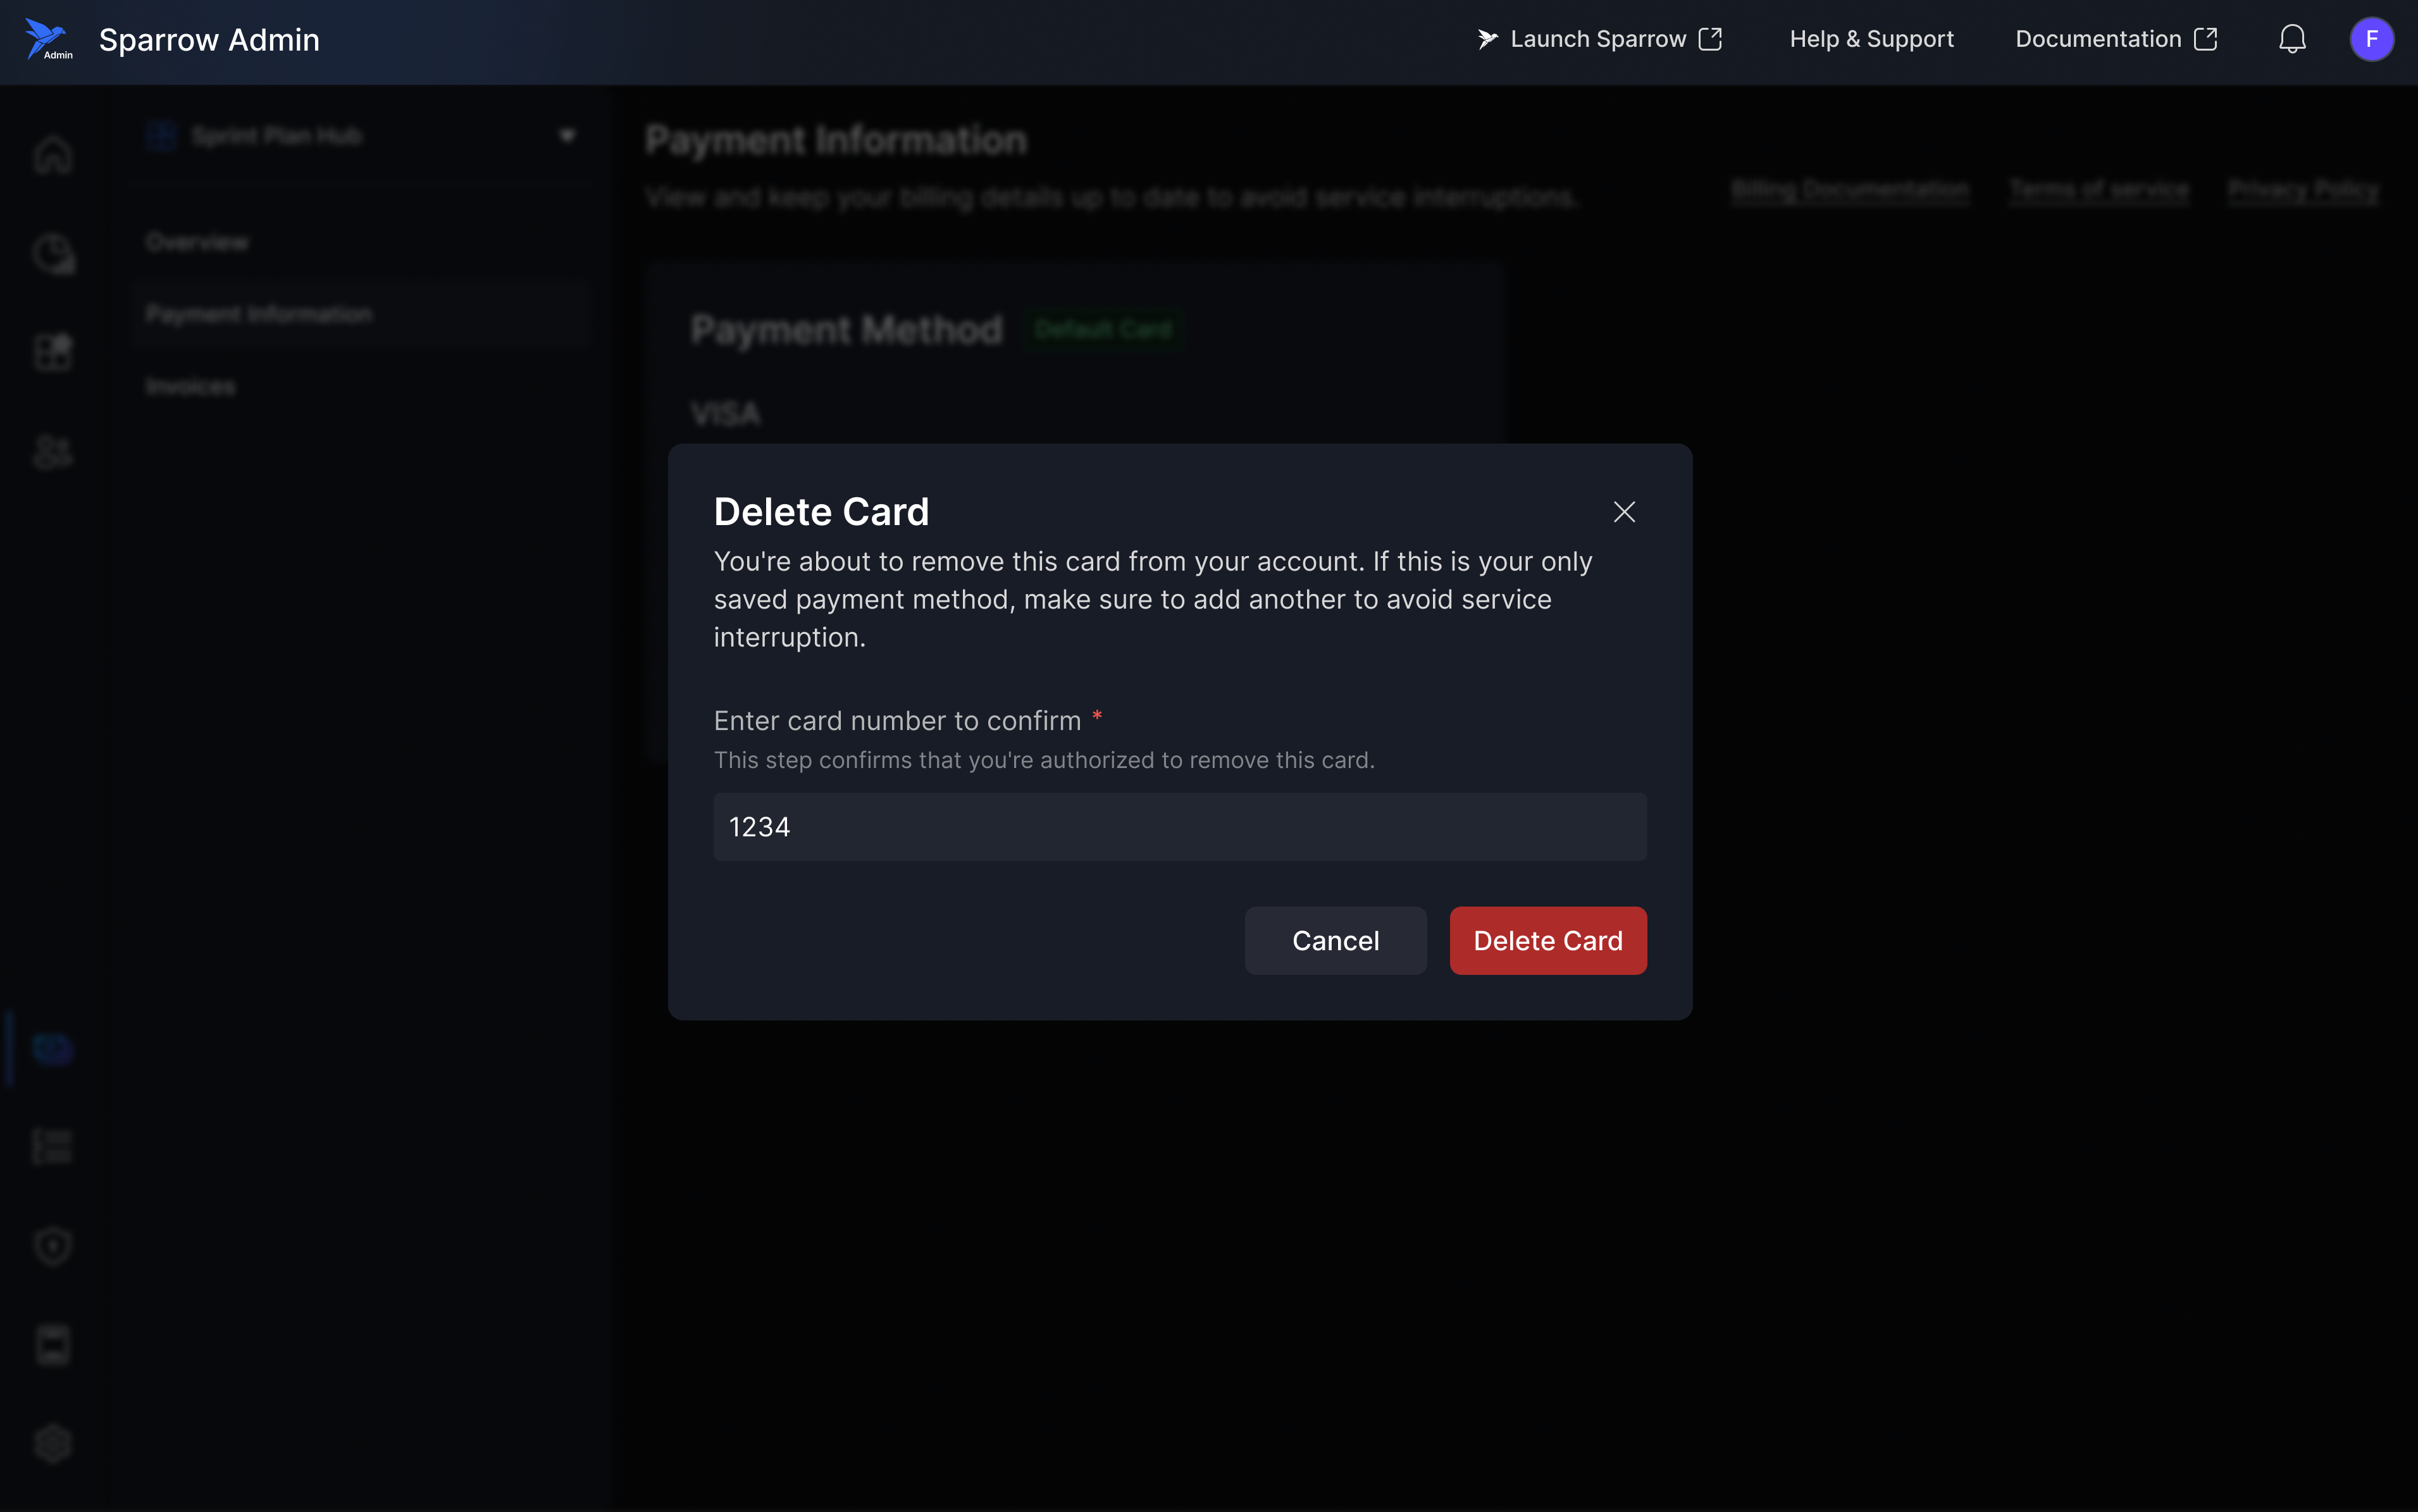Click the card number confirmation field

pos(1179,827)
